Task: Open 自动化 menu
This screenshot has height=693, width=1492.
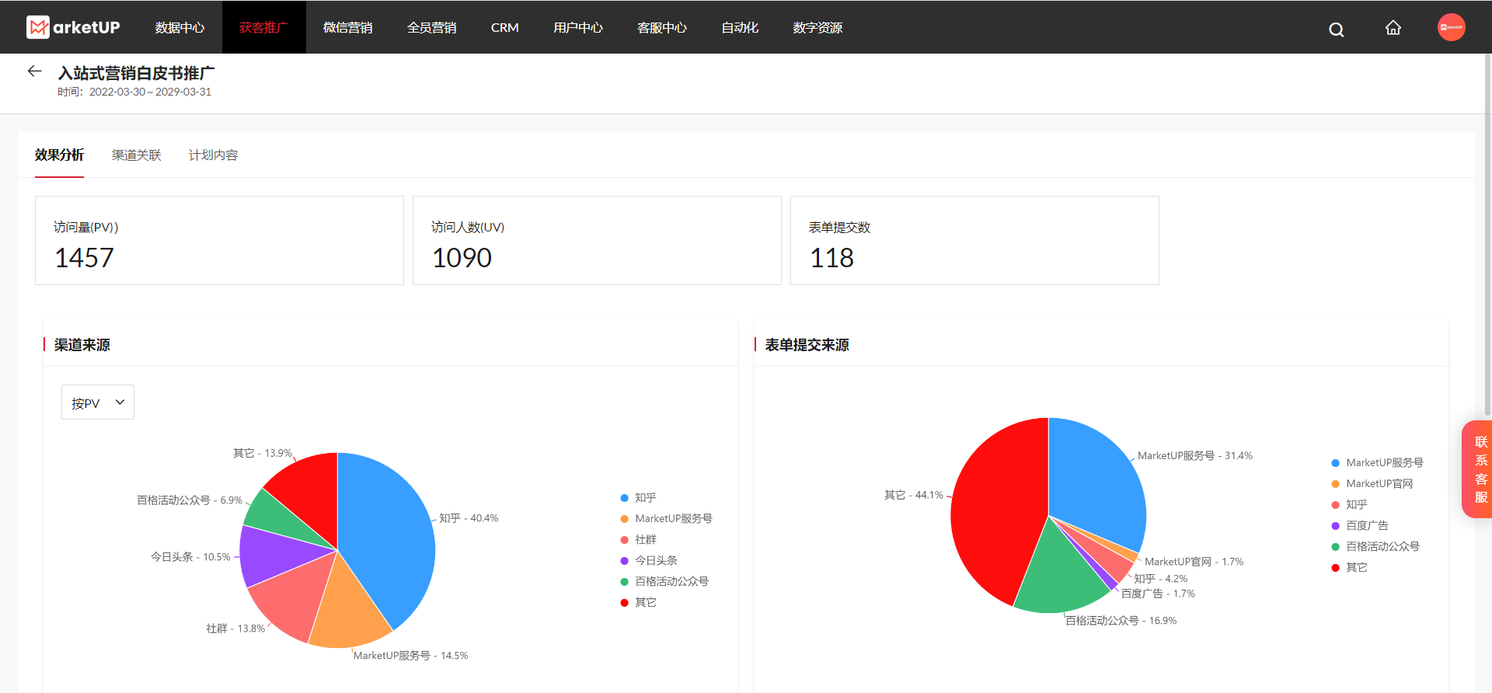Action: 740,27
